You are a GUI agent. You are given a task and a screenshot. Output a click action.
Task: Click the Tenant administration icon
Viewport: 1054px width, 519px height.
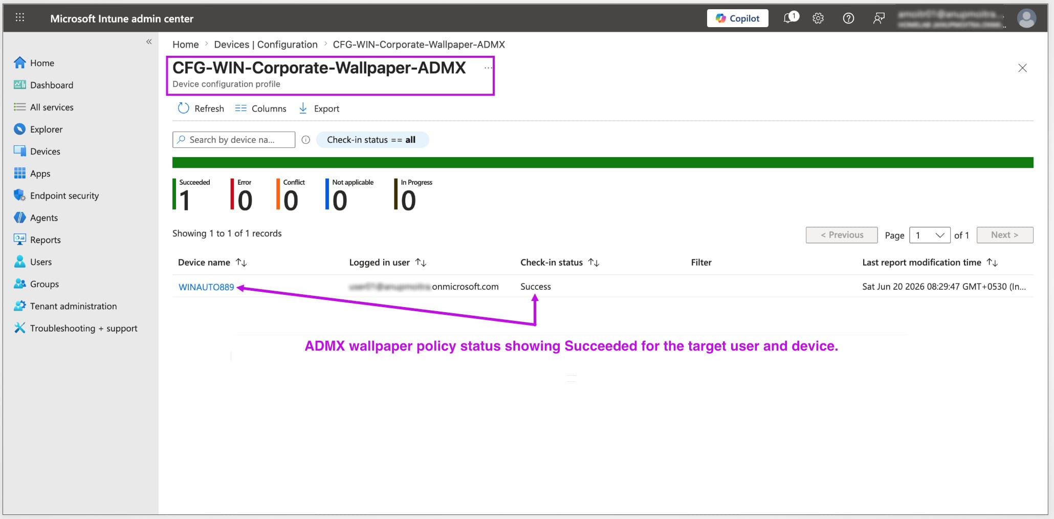point(19,306)
